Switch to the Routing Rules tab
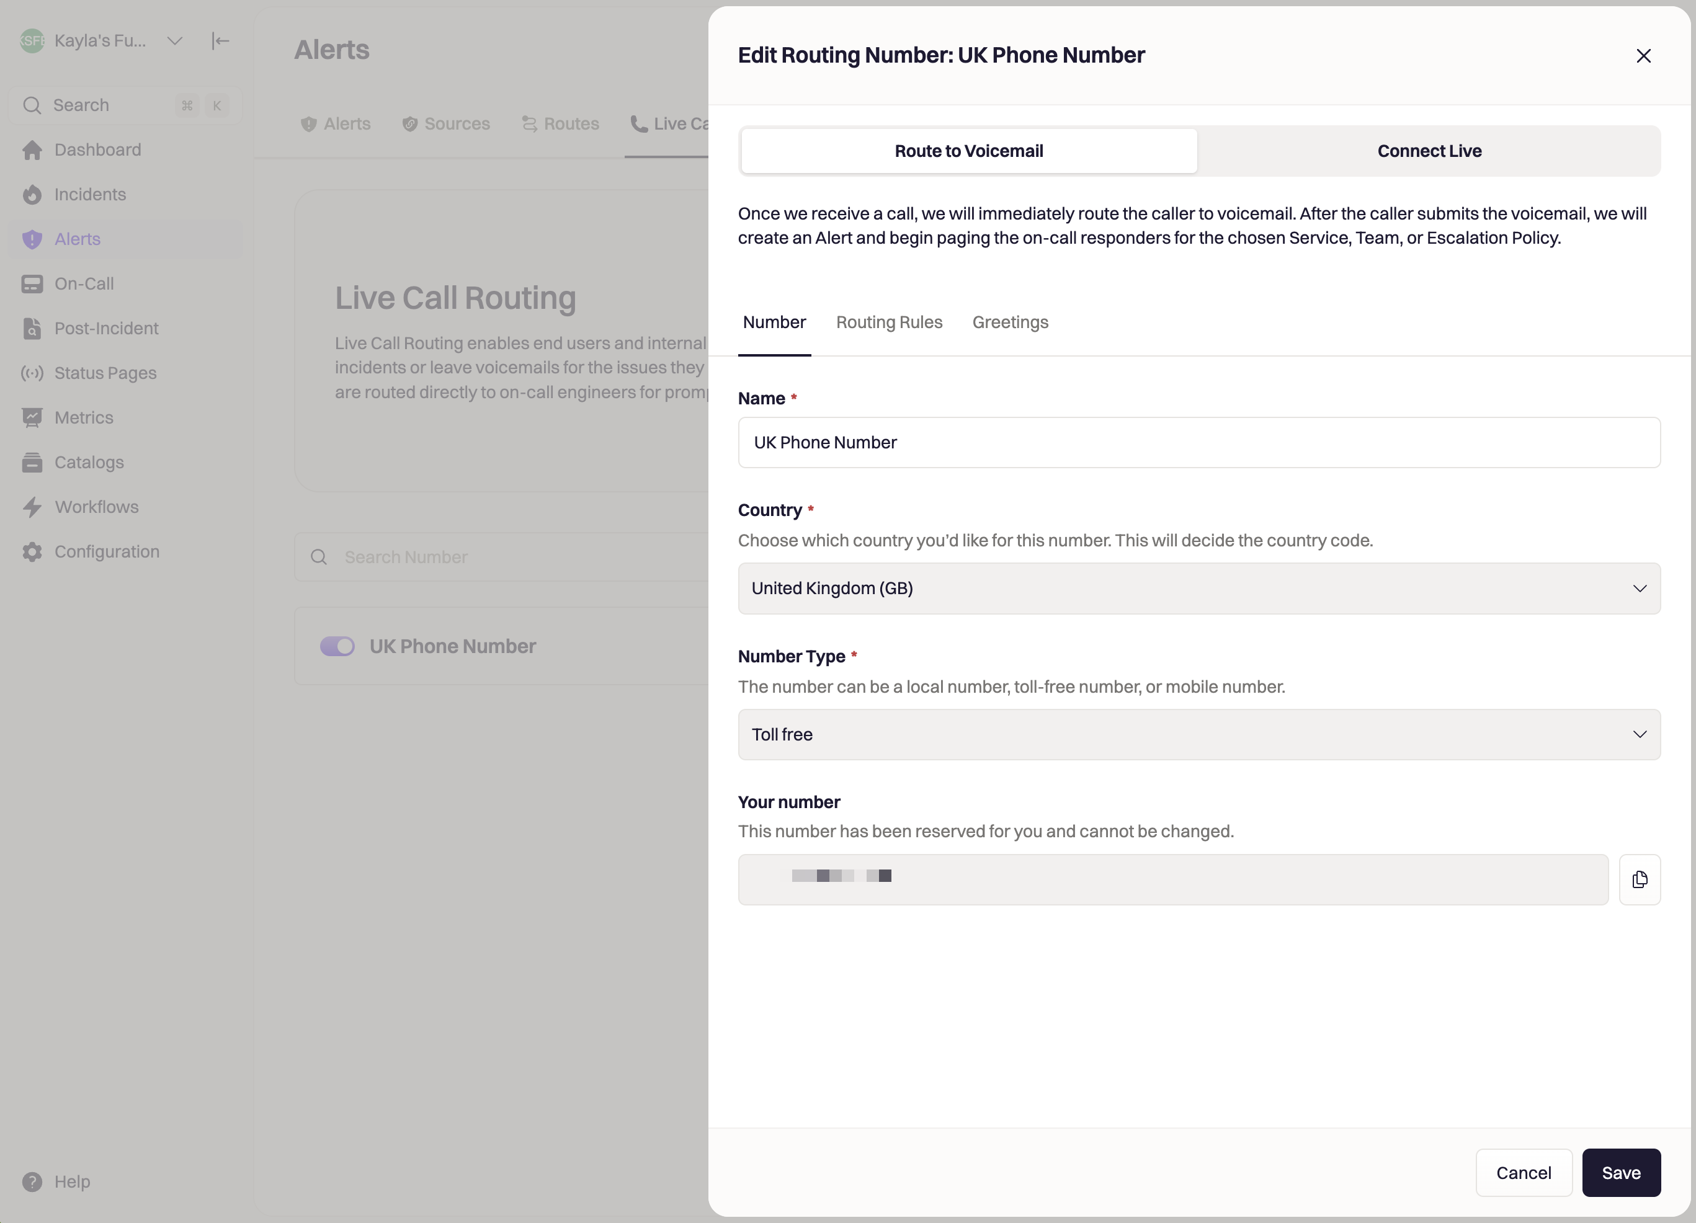 888,322
